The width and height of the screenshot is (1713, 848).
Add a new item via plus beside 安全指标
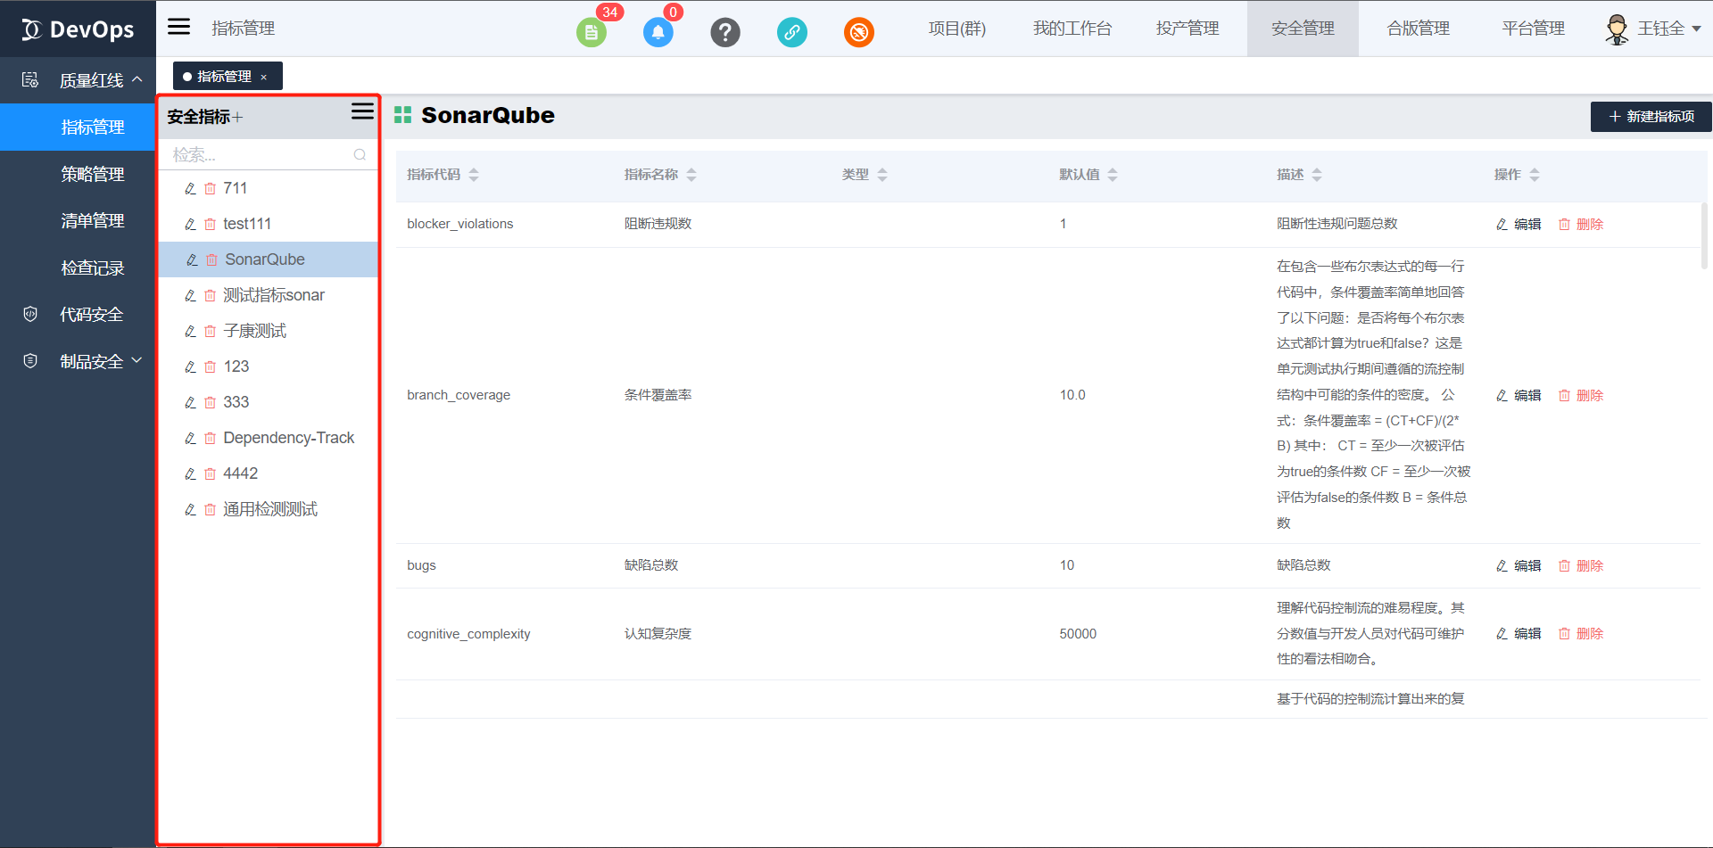point(237,117)
